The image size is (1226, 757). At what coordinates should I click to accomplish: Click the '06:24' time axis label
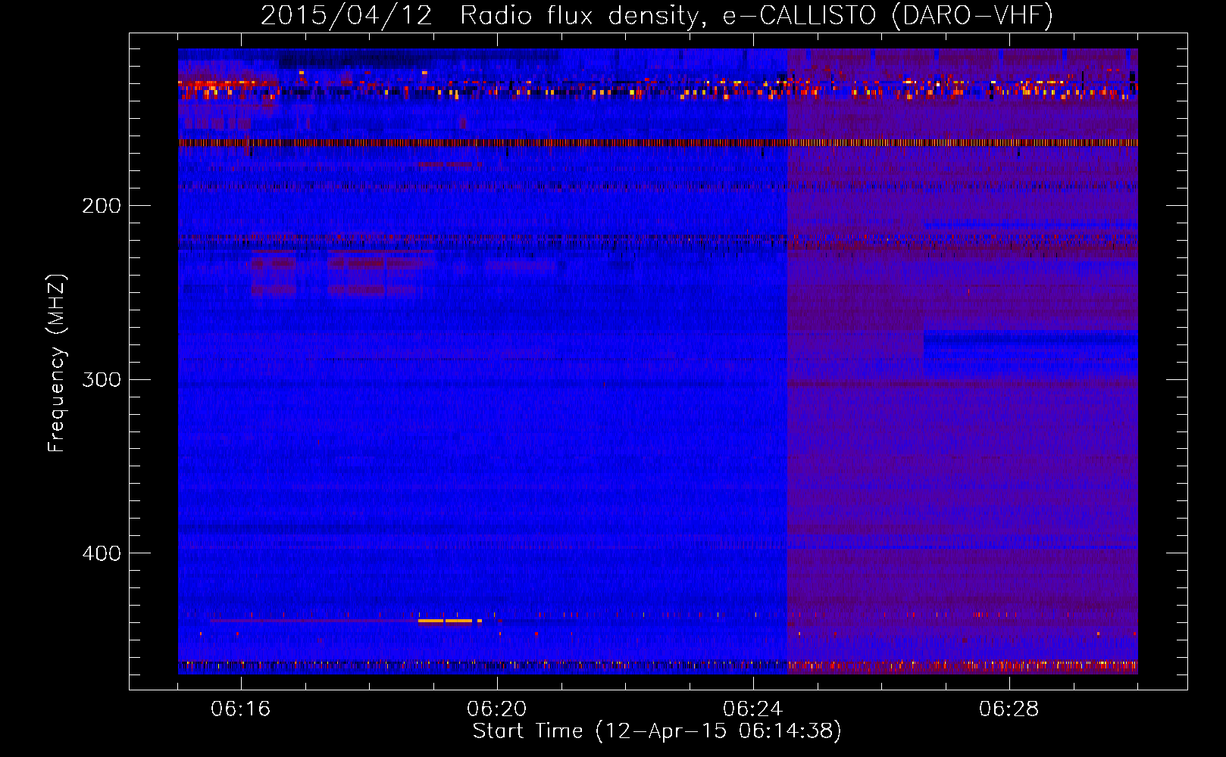tap(752, 709)
